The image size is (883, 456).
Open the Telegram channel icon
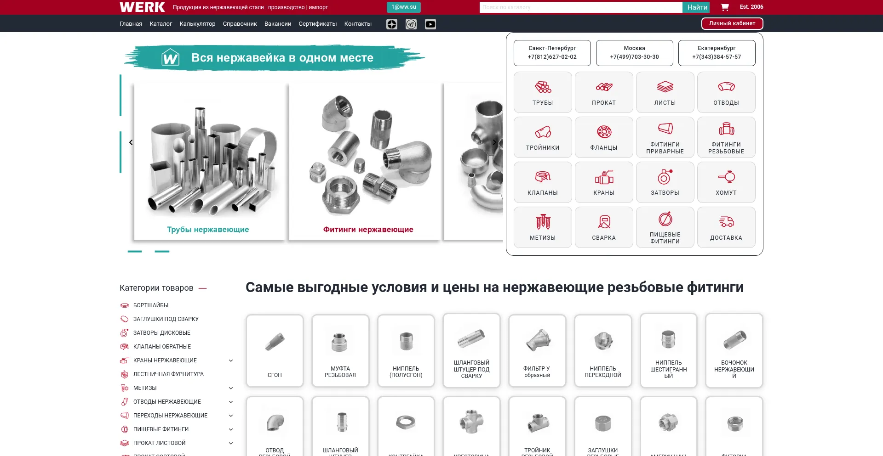[411, 24]
